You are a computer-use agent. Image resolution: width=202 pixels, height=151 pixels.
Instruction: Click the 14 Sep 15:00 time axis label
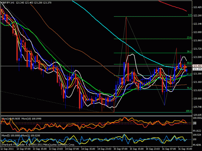pyautogui.click(x=88, y=149)
